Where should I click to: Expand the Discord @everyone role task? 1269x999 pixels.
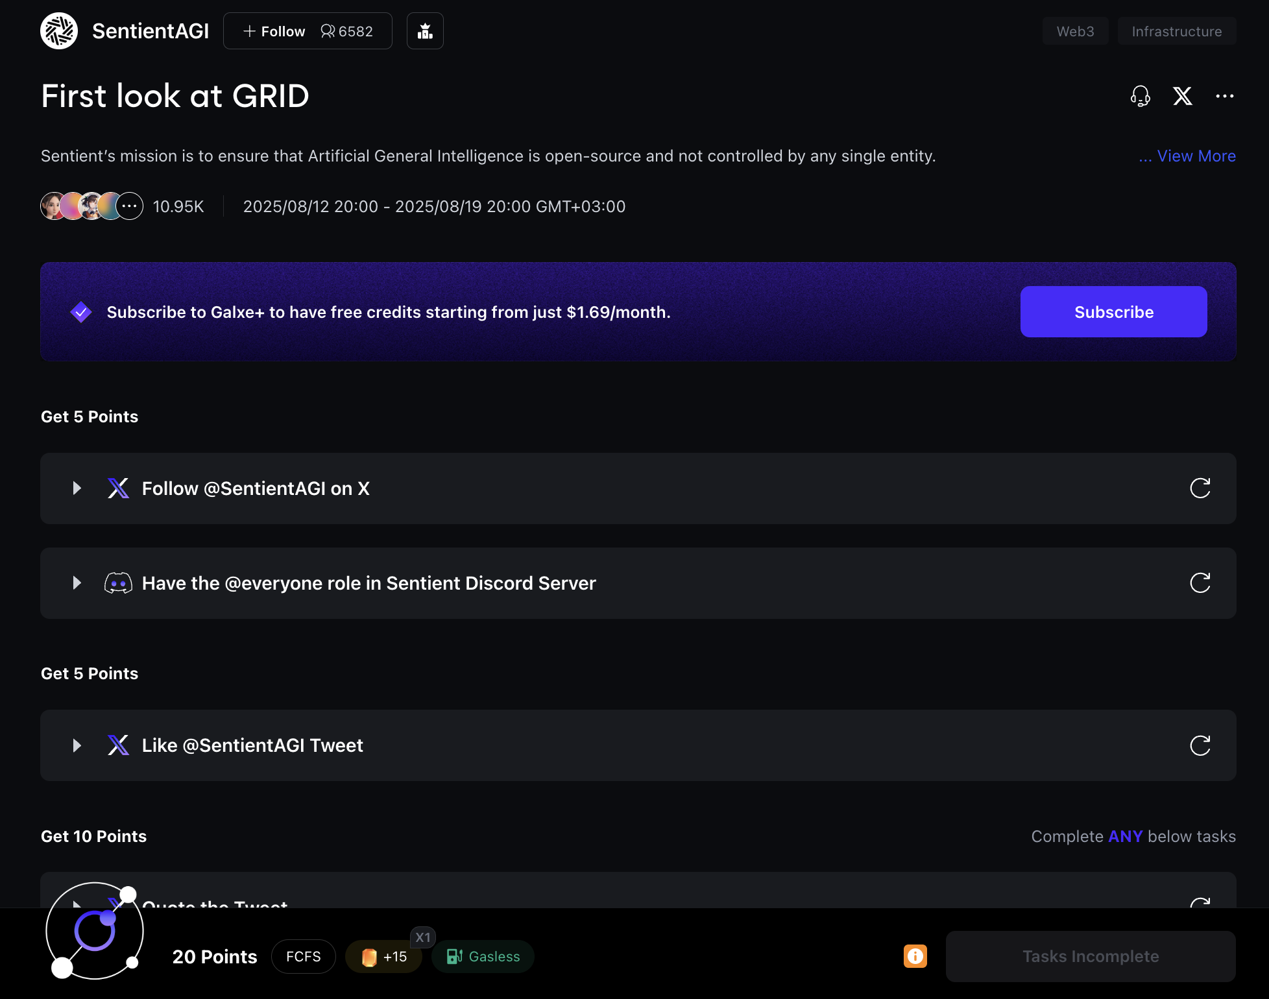[77, 583]
